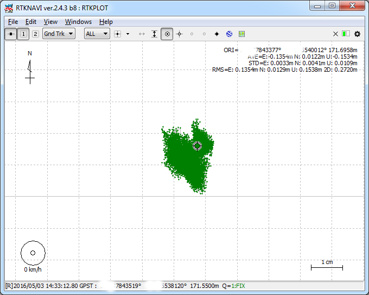The image size is (369, 295).
Task: Click the center on current position icon
Action: point(167,34)
